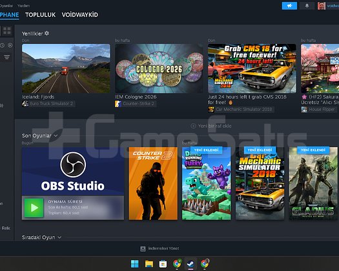This screenshot has width=339, height=271.
Task: Open Chrome icon between Store and Steam
Action: (x=177, y=264)
